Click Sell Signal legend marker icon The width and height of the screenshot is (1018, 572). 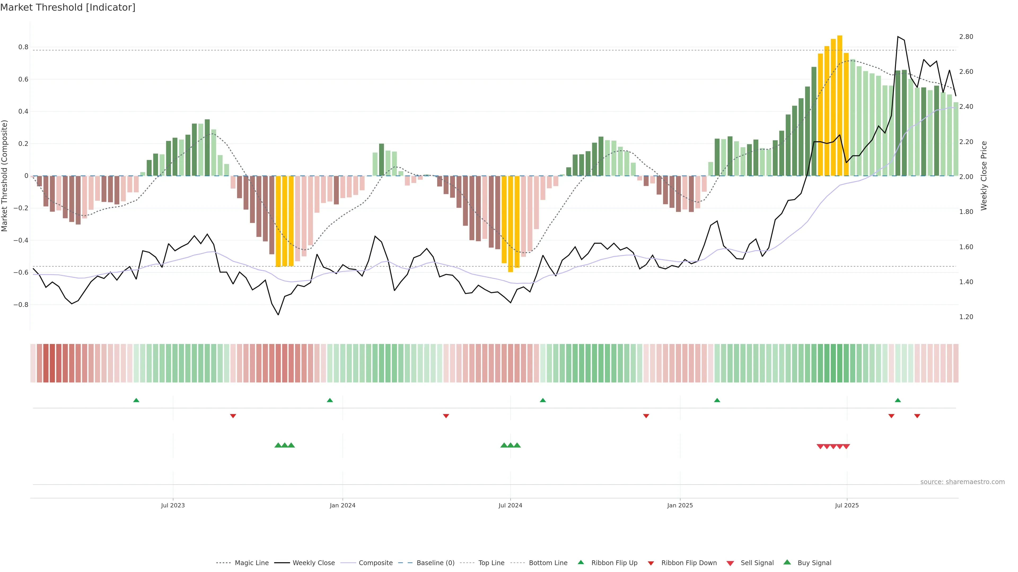click(730, 563)
